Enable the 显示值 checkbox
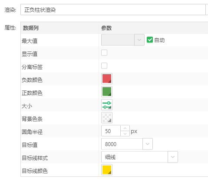 click(104, 53)
